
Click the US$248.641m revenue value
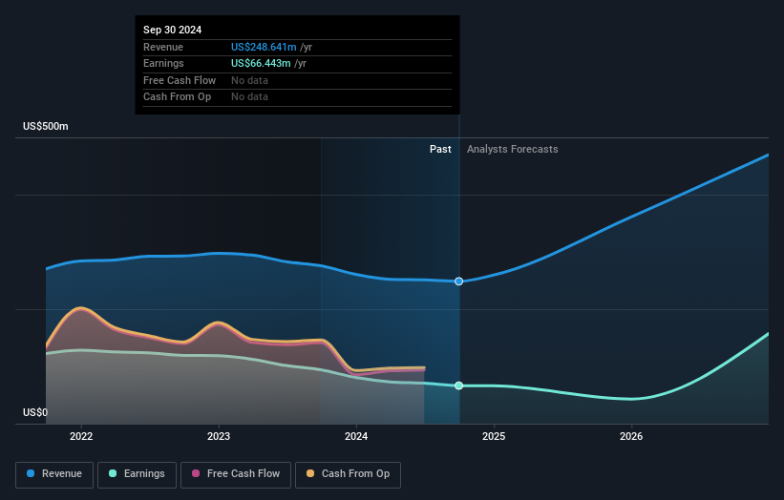click(x=264, y=47)
